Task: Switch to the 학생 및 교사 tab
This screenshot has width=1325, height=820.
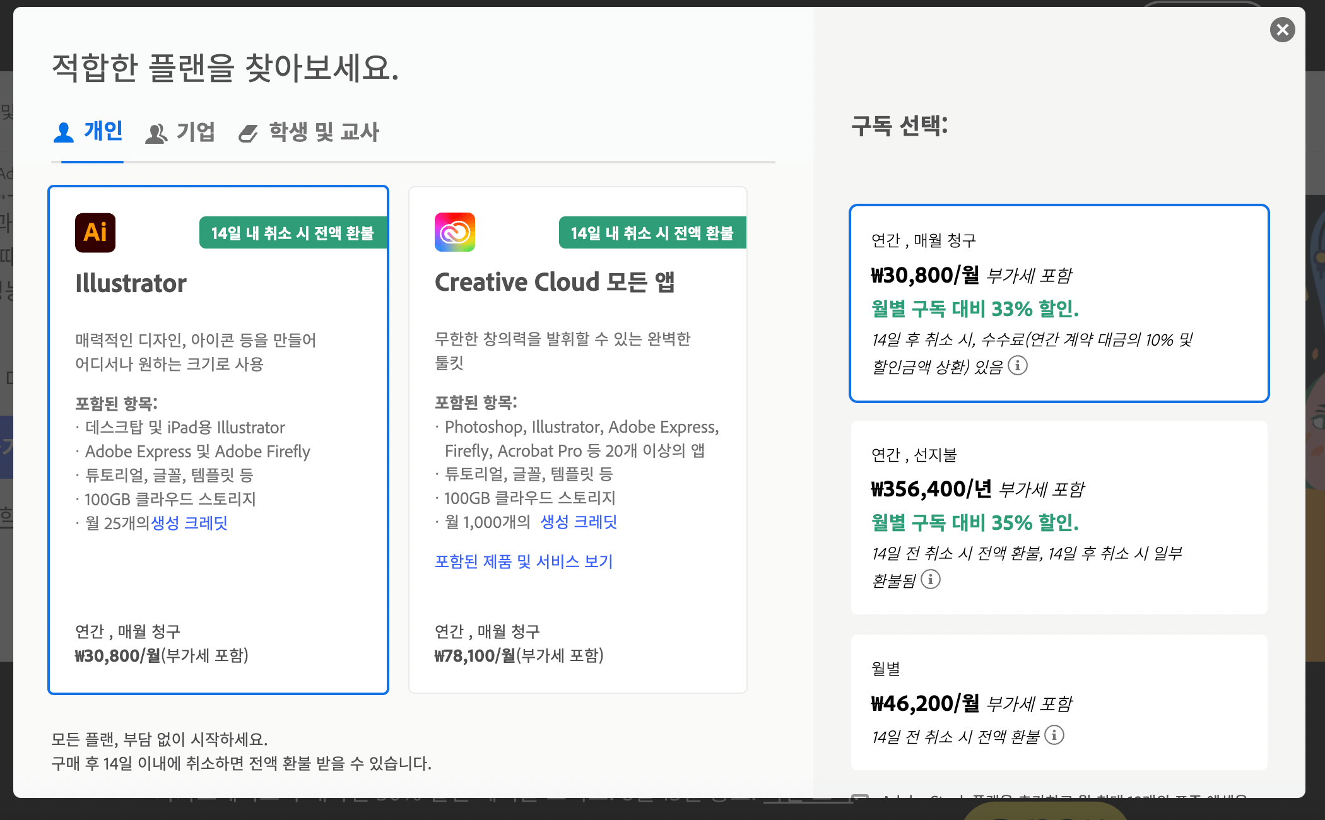Action: [x=324, y=132]
